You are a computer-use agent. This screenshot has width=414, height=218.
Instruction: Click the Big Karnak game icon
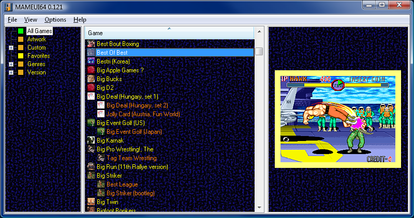pos(91,140)
